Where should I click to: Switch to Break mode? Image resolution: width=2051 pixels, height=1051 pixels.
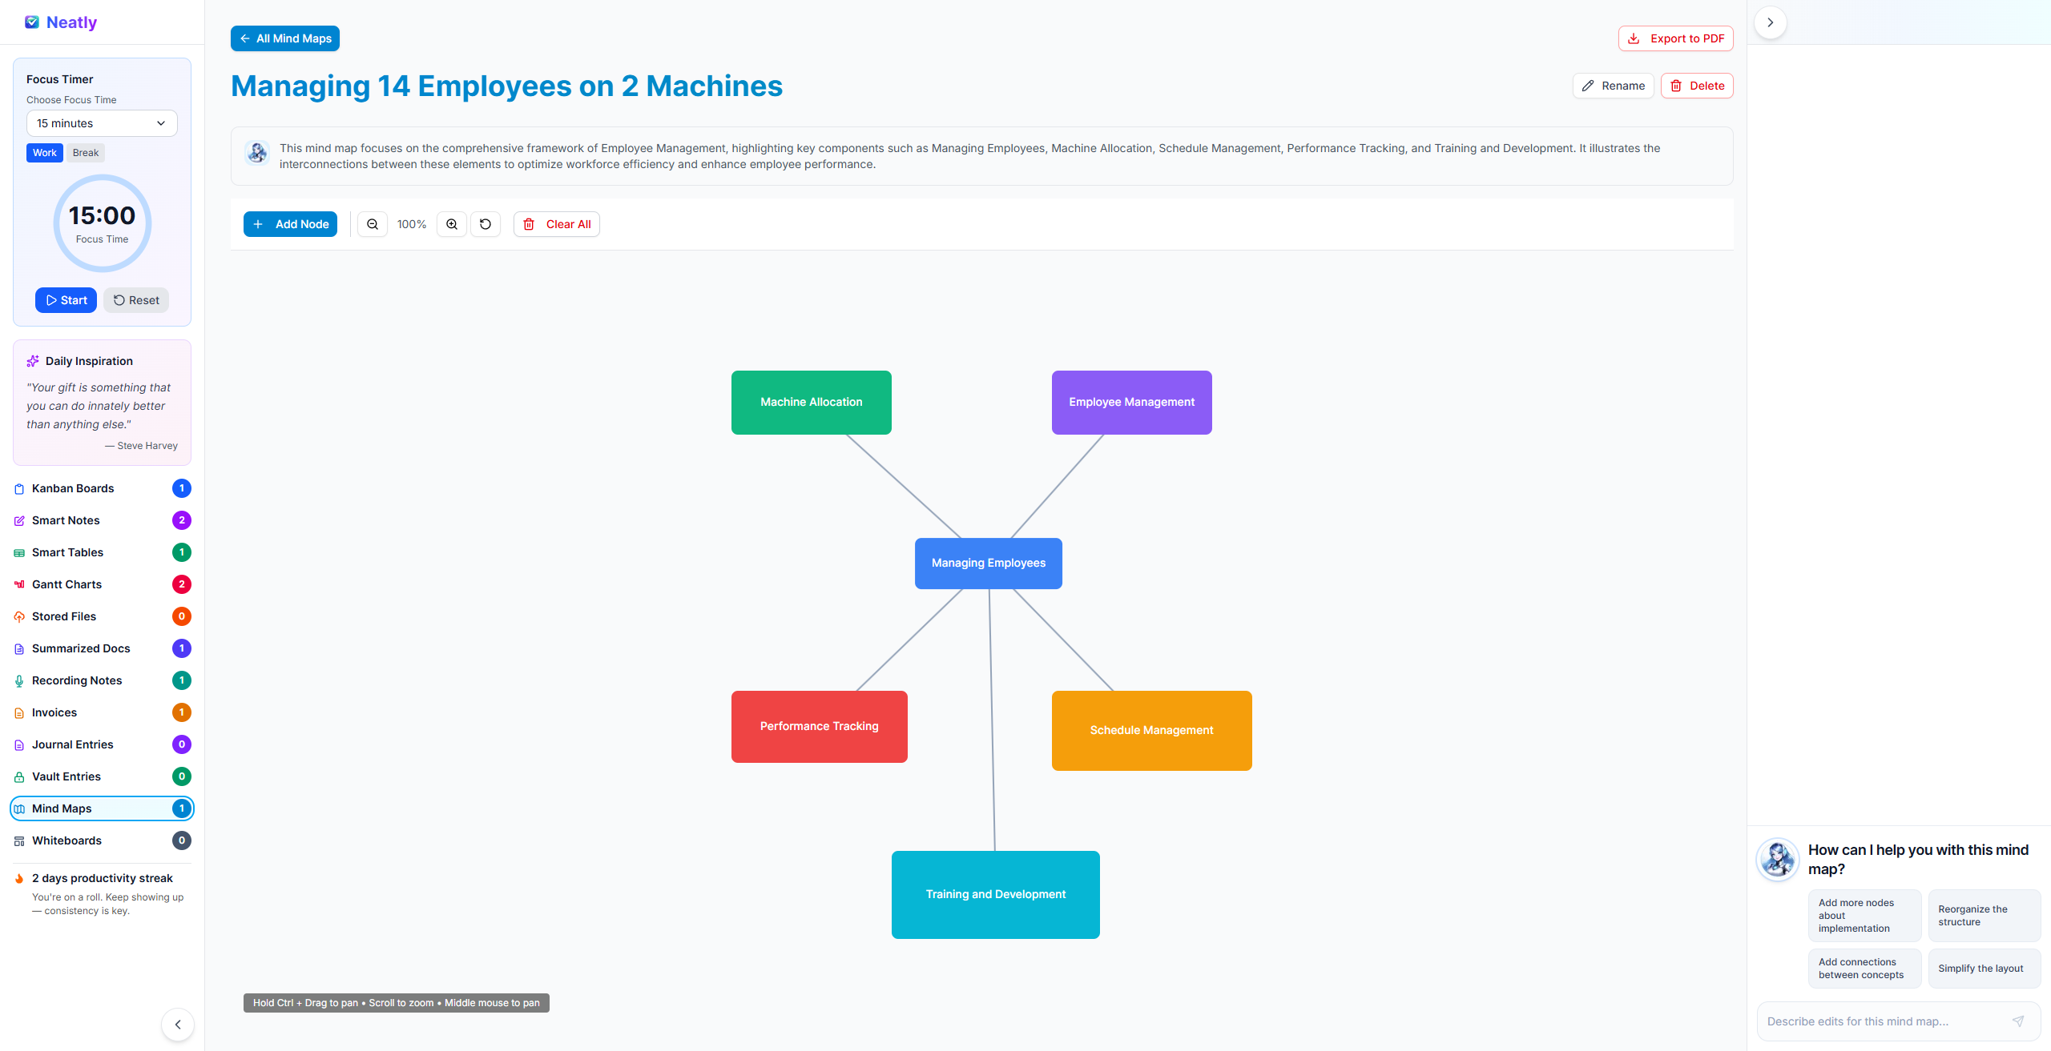[x=85, y=152]
